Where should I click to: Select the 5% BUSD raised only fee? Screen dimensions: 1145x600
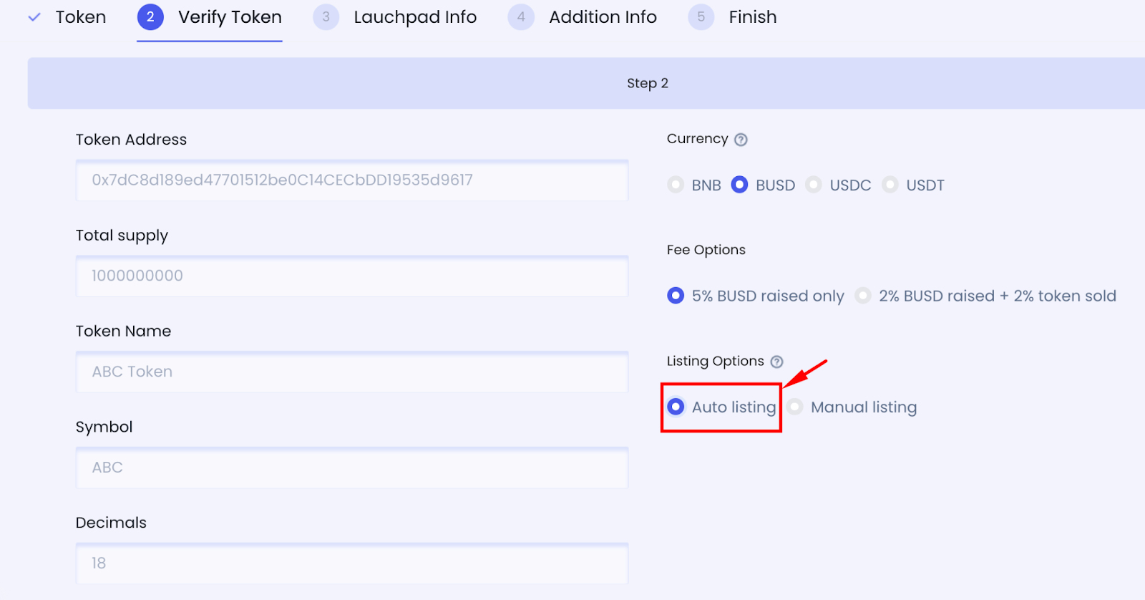coord(676,296)
